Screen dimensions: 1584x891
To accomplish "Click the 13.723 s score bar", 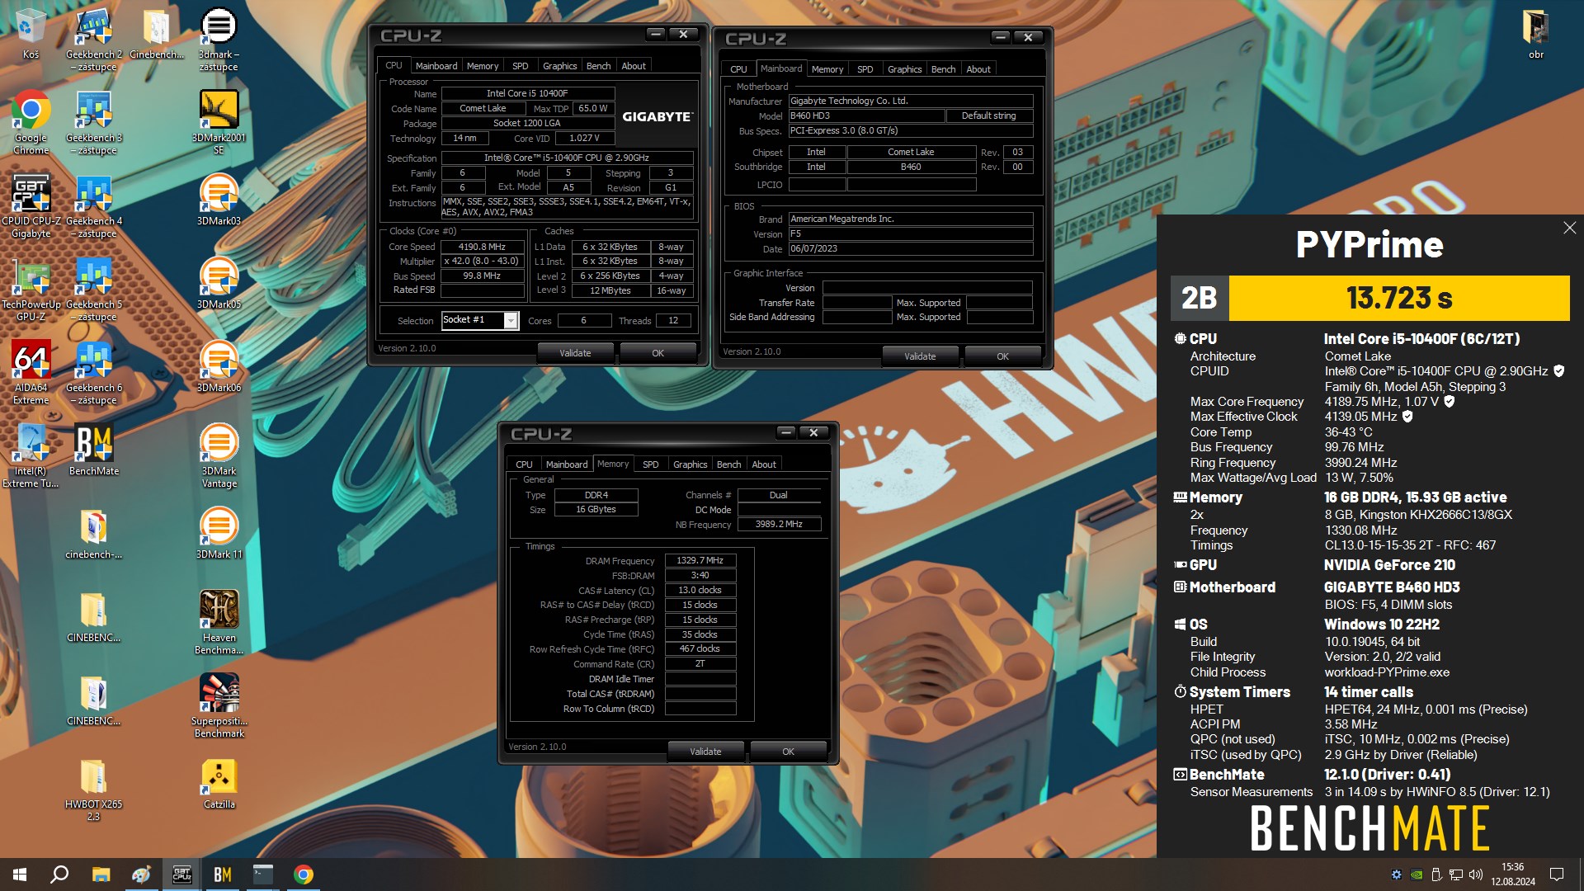I will tap(1399, 298).
